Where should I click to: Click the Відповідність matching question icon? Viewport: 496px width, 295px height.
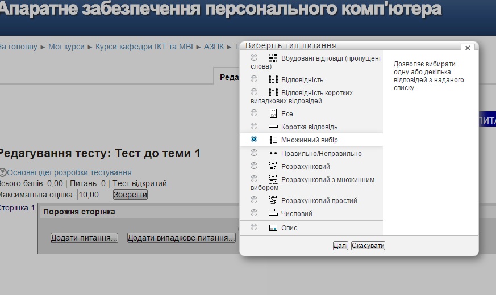click(273, 79)
